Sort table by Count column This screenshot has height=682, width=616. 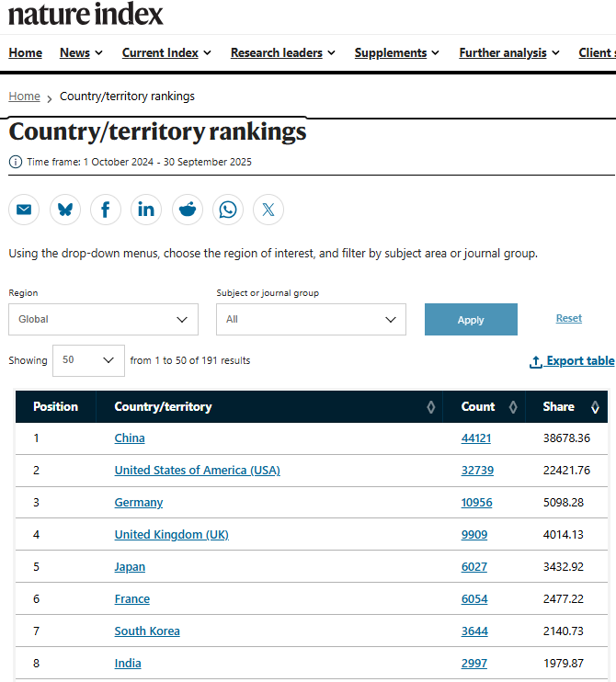coord(512,407)
